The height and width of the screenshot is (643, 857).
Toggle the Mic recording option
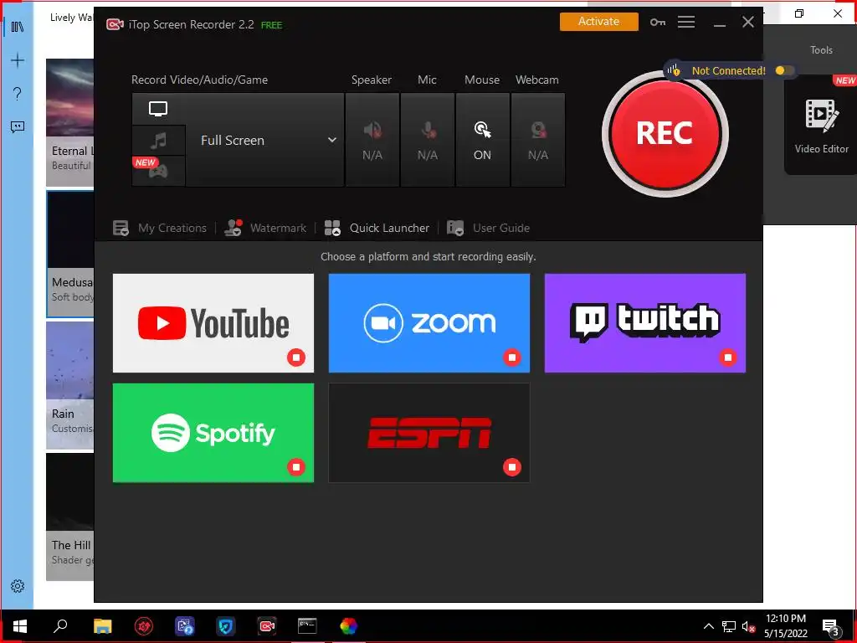[x=428, y=140]
